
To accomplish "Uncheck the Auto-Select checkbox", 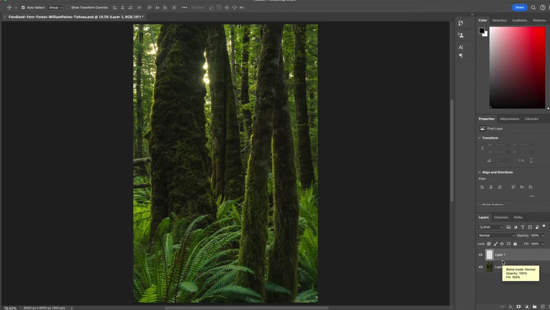I will (23, 7).
